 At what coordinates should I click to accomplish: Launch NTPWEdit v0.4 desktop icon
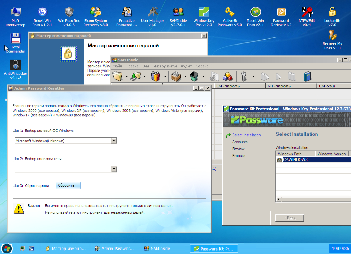click(x=307, y=17)
